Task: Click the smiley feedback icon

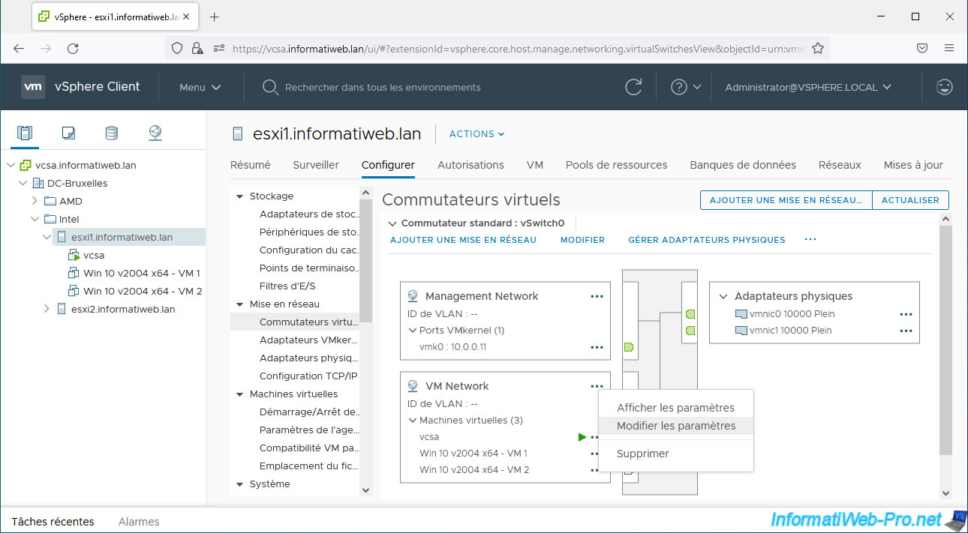Action: pyautogui.click(x=944, y=87)
